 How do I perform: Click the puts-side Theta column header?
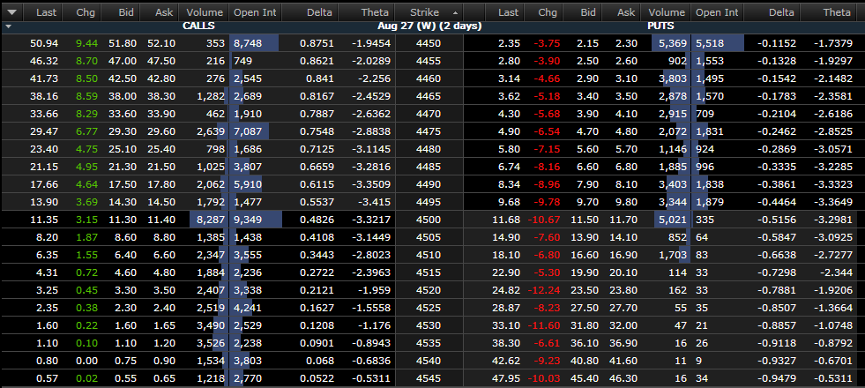(x=837, y=12)
